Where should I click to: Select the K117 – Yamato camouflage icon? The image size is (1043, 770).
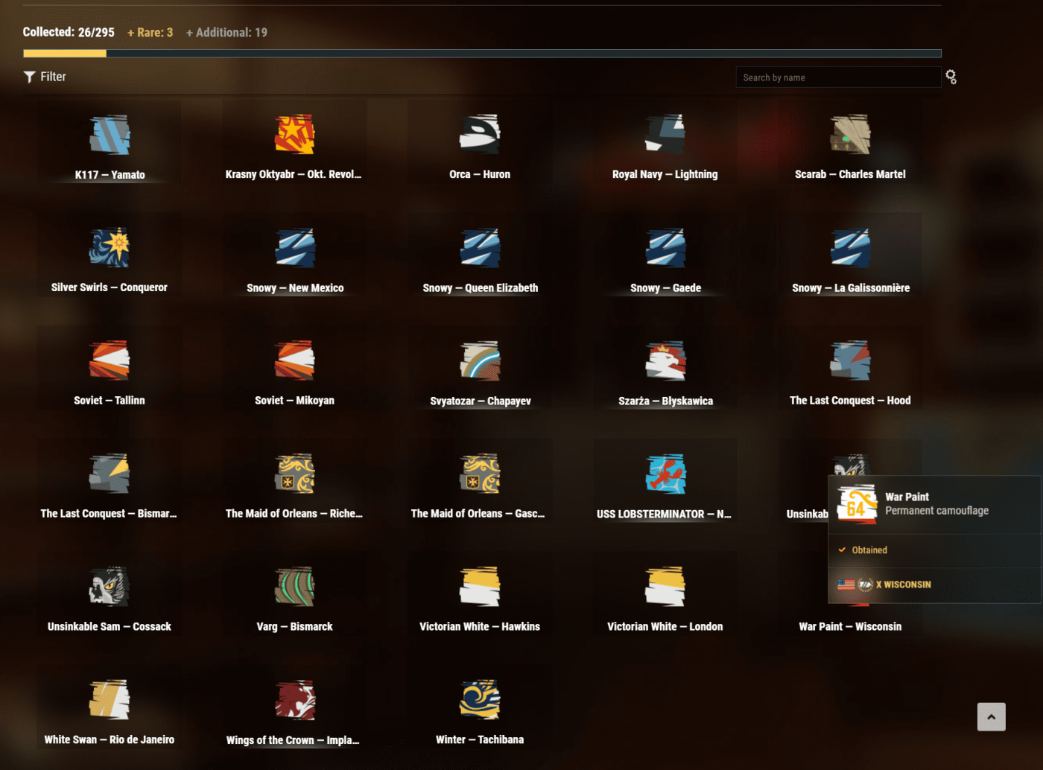[x=110, y=135]
